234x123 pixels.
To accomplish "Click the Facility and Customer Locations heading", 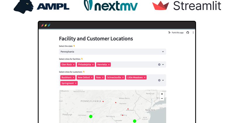I will pyautogui.click(x=96, y=39).
